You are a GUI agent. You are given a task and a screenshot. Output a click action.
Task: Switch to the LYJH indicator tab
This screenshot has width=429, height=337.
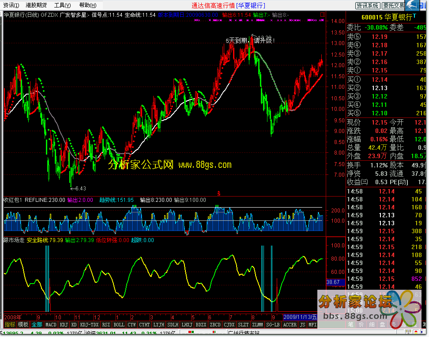point(159,326)
